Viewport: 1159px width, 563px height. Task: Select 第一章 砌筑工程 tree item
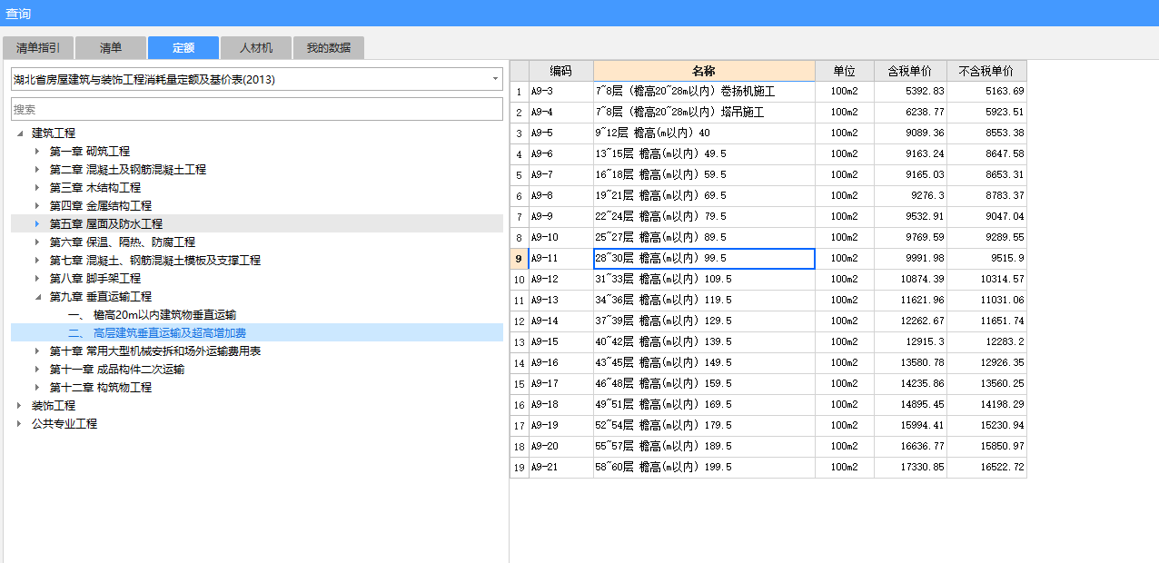(x=90, y=152)
